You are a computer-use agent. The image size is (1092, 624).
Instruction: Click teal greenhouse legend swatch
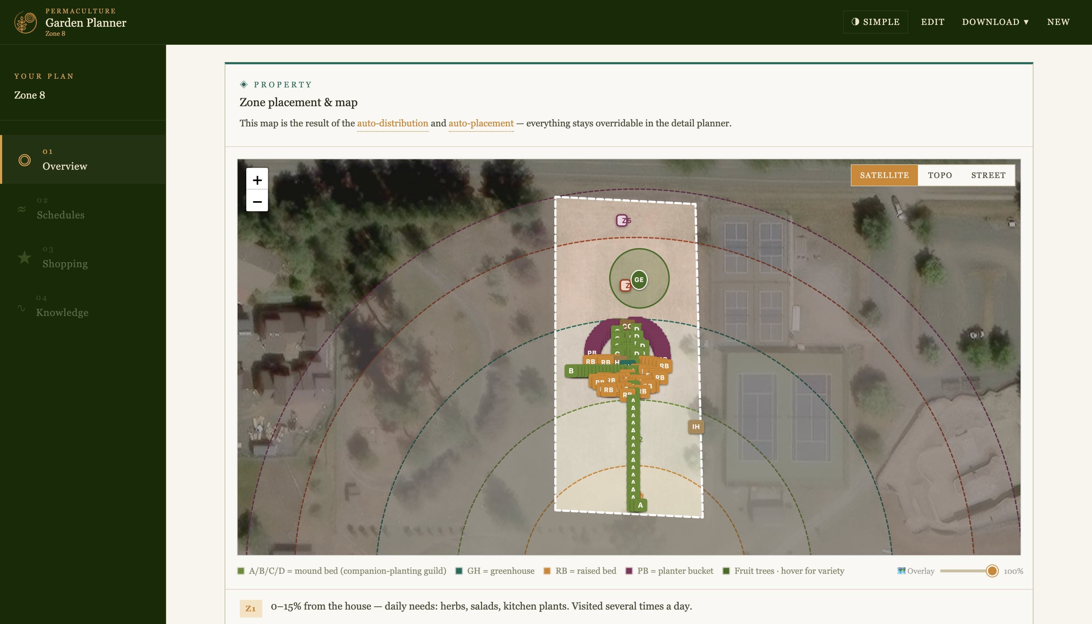point(459,571)
